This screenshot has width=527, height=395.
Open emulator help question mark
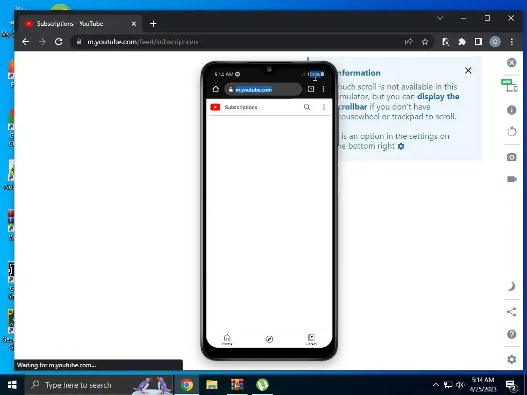(512, 334)
